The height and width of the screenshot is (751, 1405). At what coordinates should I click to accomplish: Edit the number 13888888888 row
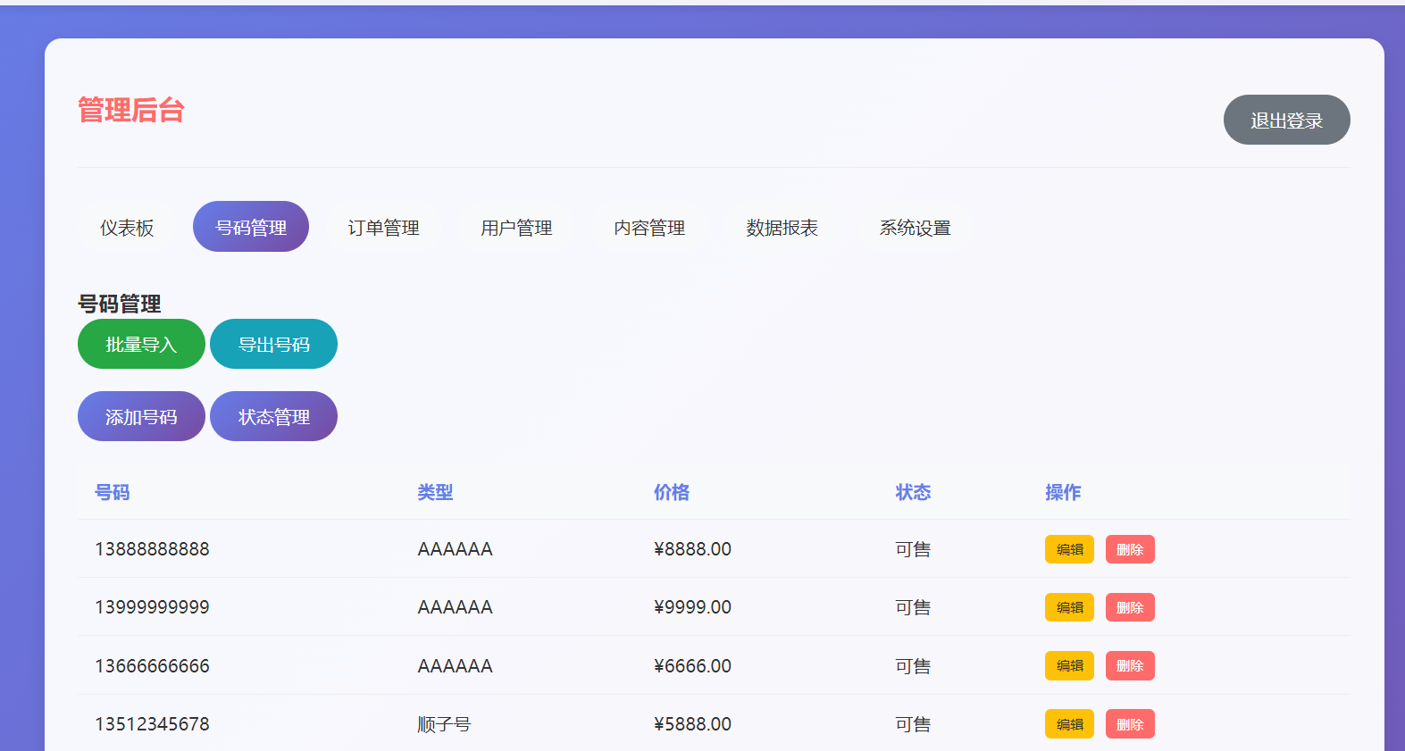pyautogui.click(x=1069, y=549)
